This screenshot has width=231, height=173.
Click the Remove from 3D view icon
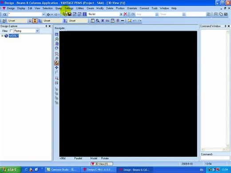coord(80,14)
